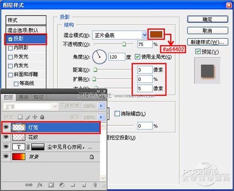
Task: Toggle 使用全局光 checkbox
Action: [138, 57]
